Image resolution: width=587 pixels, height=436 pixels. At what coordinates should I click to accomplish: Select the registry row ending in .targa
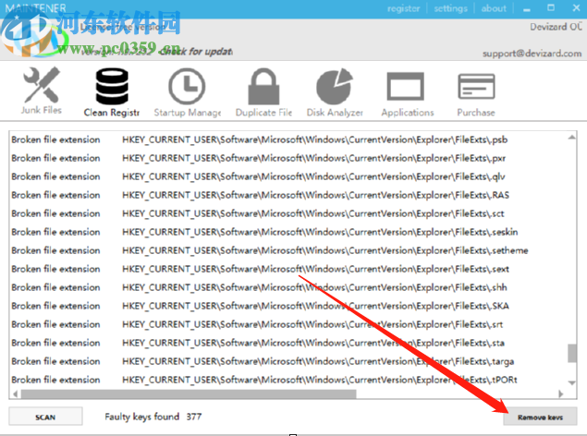[x=287, y=361]
